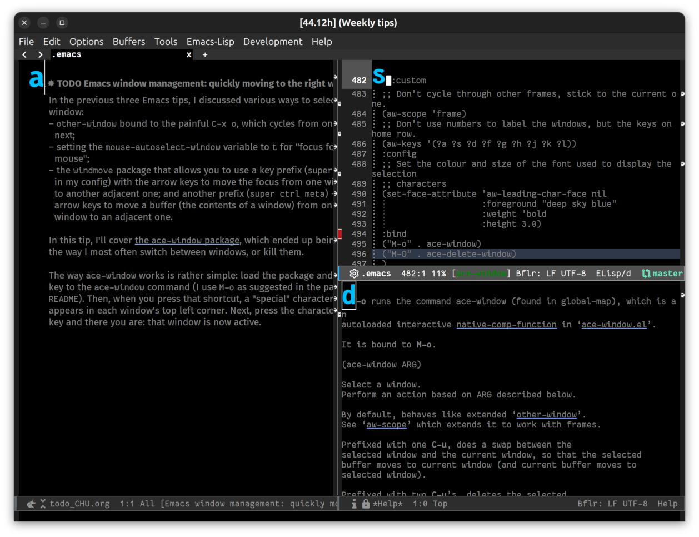Viewport: 699px width, 537px height.
Task: Click the '482:1 11%' position indicator
Action: click(423, 274)
